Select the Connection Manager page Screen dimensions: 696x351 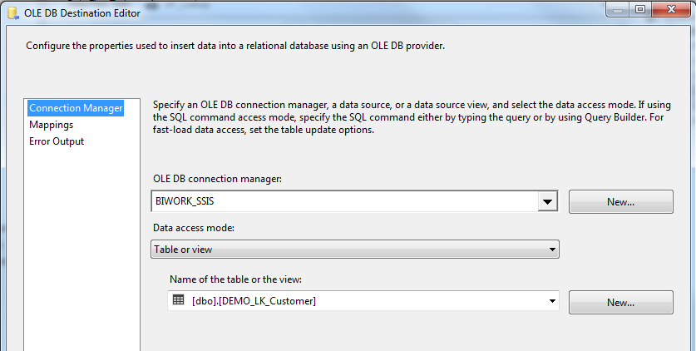[76, 108]
